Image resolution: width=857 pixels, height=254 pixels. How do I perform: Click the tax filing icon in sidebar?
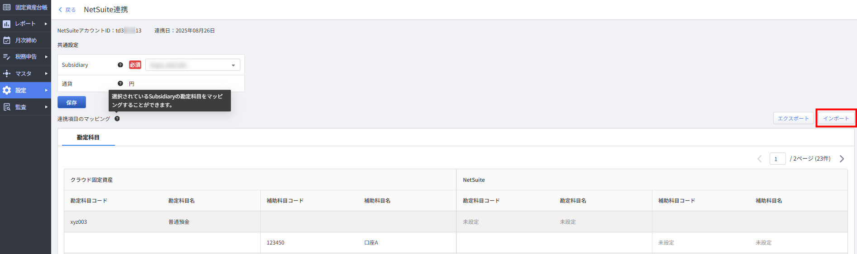[7, 57]
